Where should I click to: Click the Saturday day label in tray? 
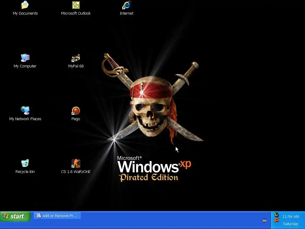pyautogui.click(x=291, y=224)
